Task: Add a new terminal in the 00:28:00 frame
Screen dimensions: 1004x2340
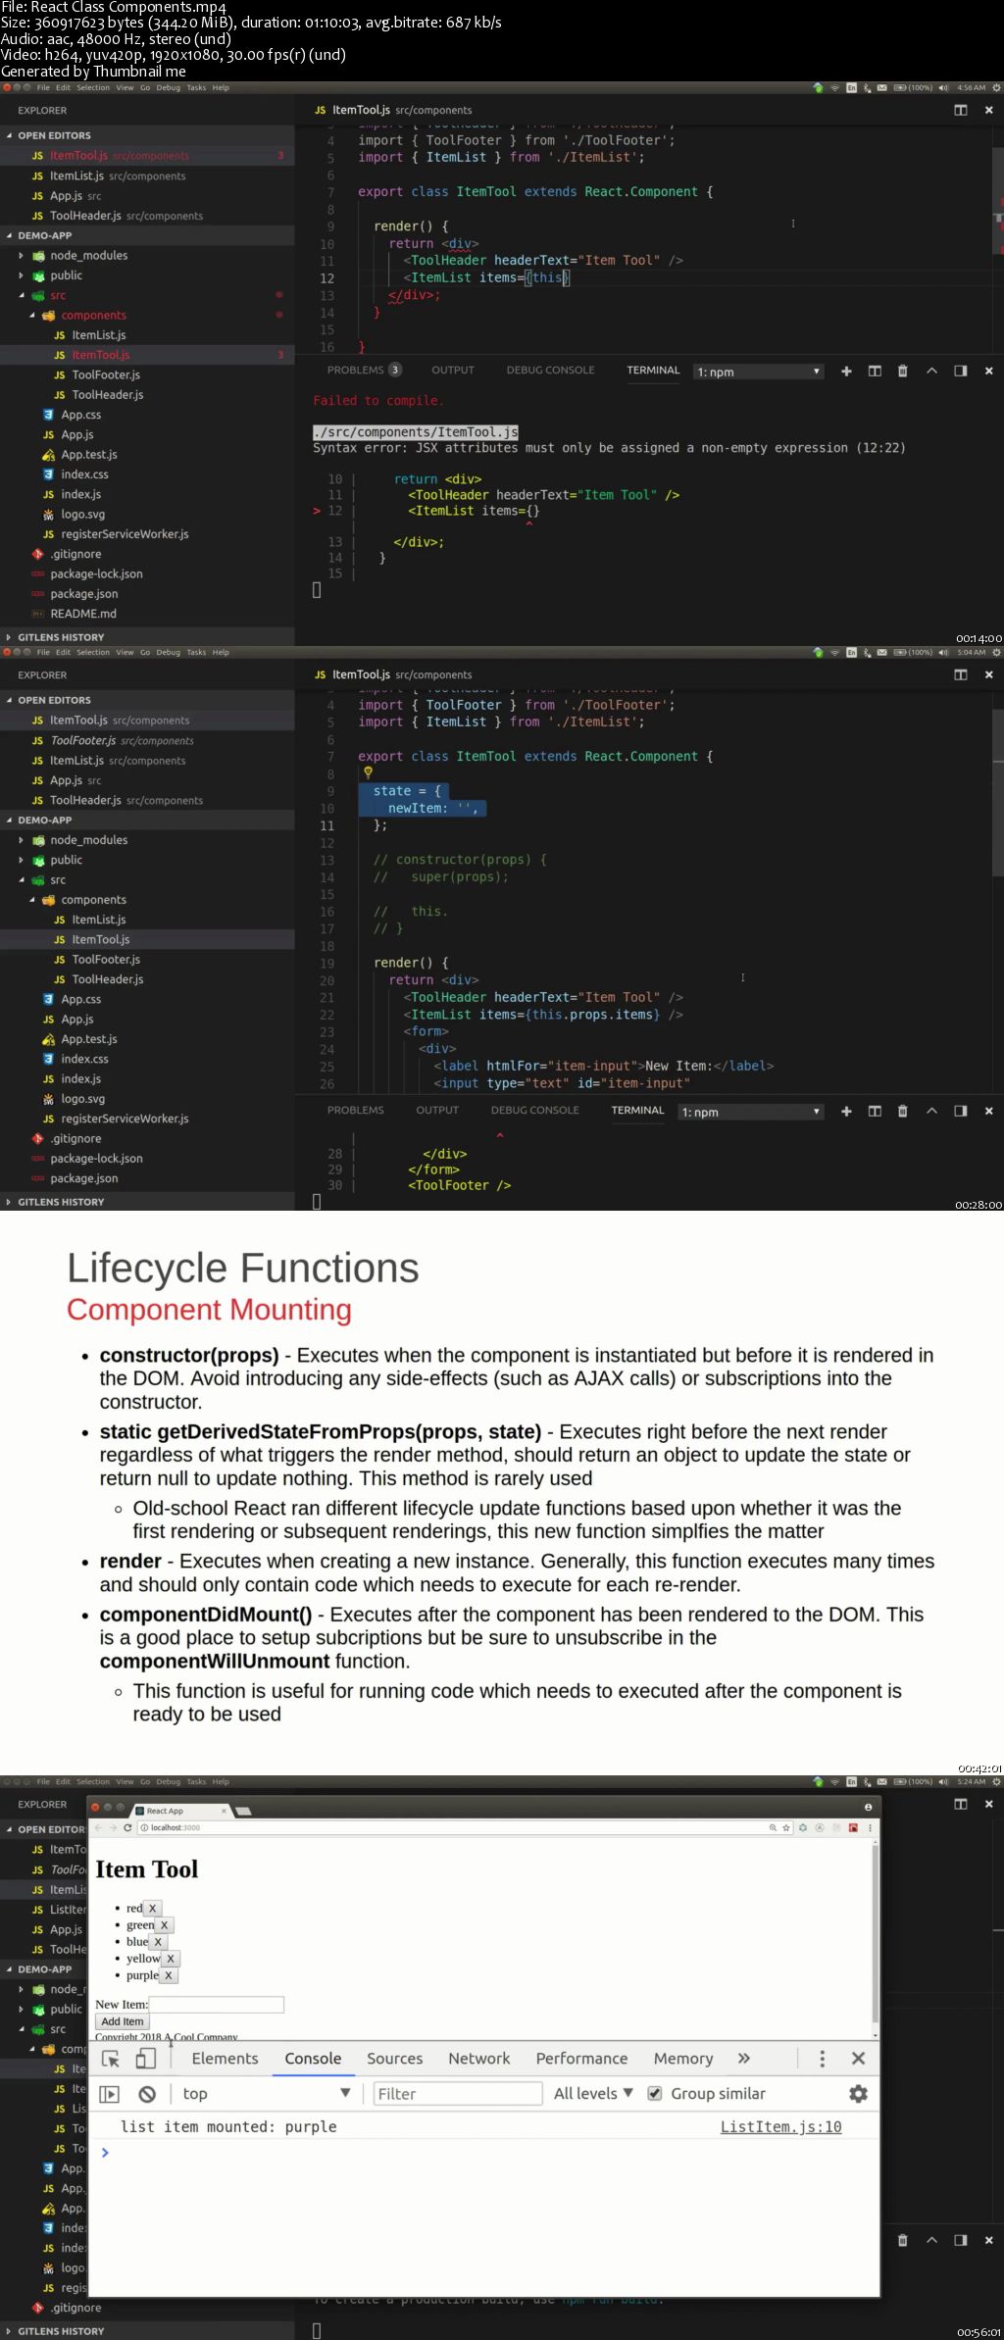Action: tap(846, 1111)
